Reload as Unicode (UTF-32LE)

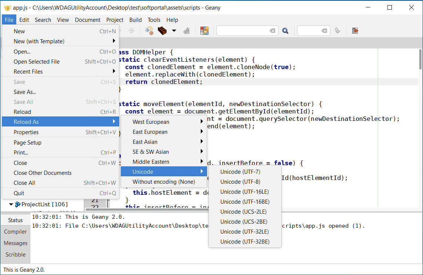245,231
